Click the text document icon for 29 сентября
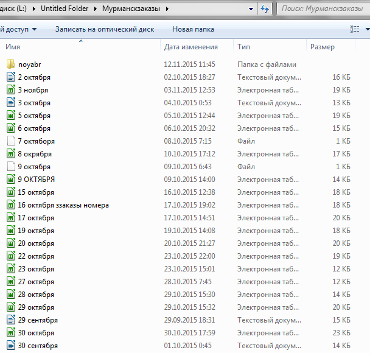The width and height of the screenshot is (370, 353). pos(10,320)
